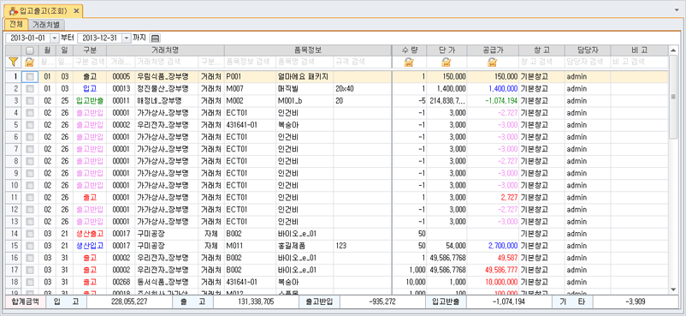Screen dimensions: 686x316
Task: Click the lock icon in 수량 filter cell
Action: click(409, 62)
